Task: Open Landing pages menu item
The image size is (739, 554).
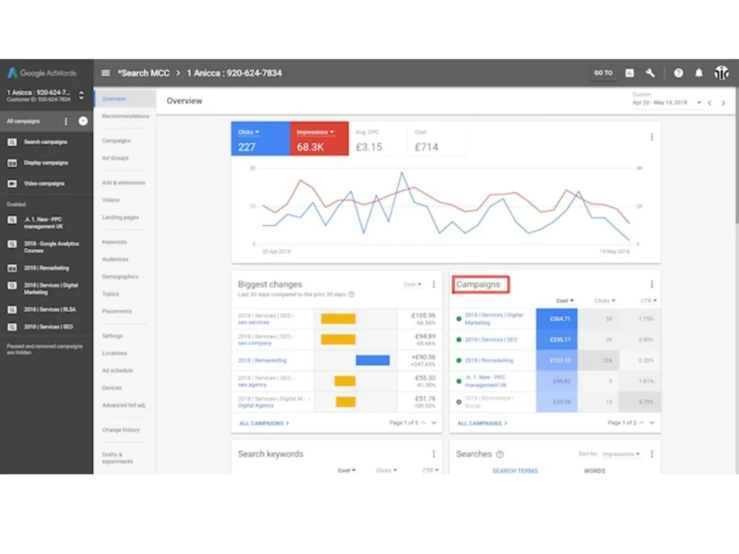Action: point(120,217)
